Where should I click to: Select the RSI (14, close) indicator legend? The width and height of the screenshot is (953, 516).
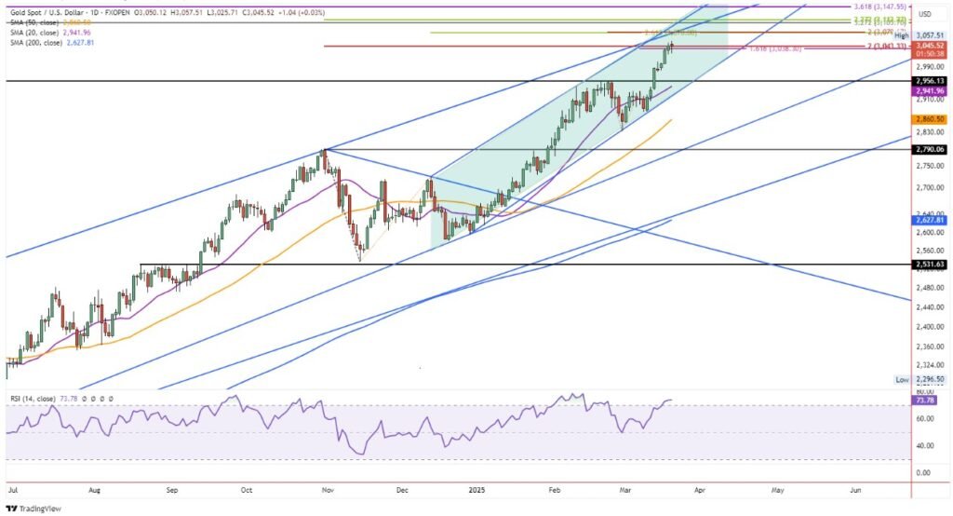tap(34, 400)
